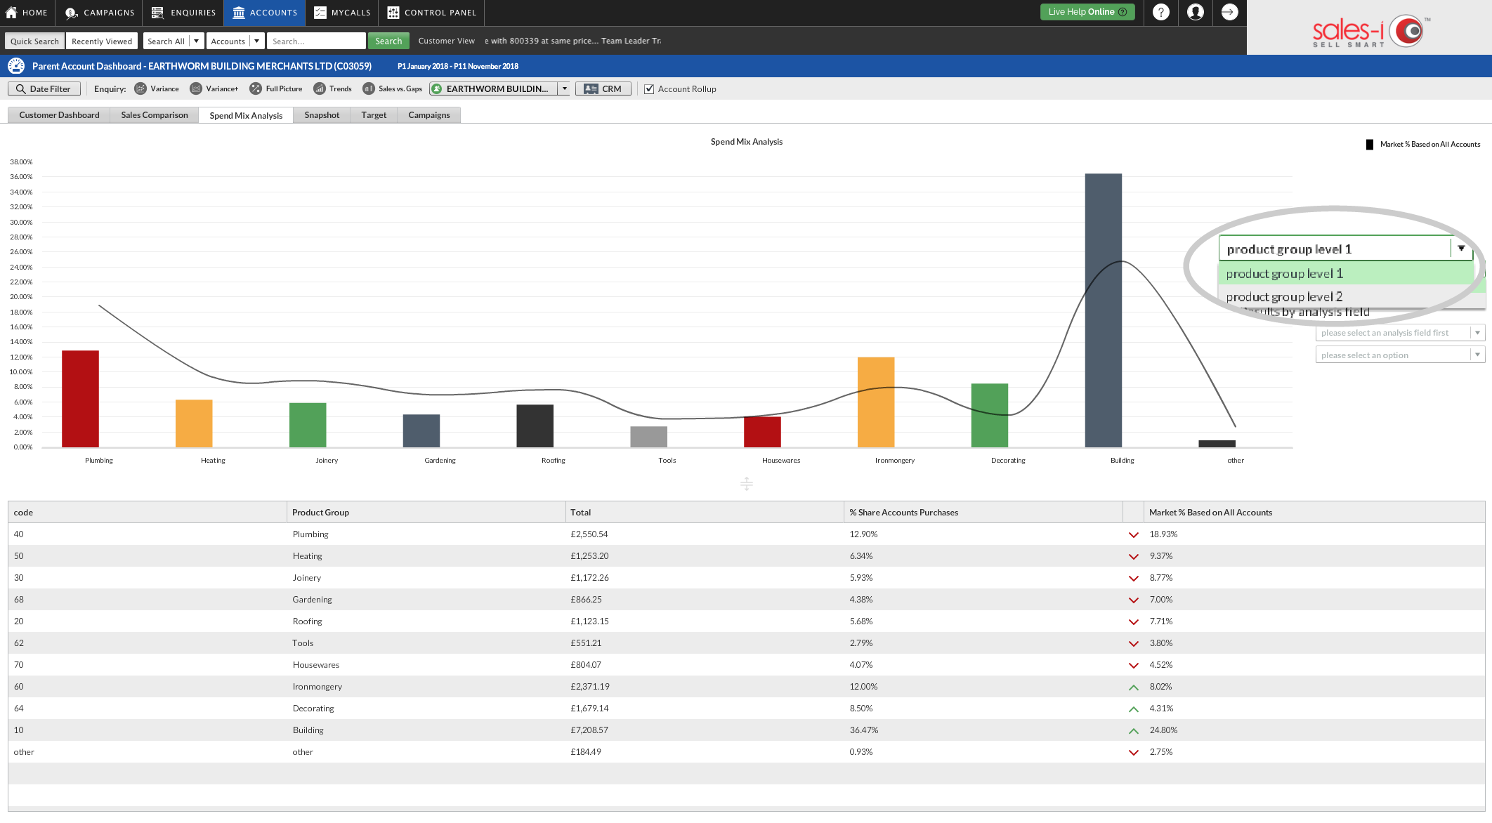Switch to the Spend Mix Analysis tab
Viewport: 1492px width, 823px height.
click(x=245, y=114)
